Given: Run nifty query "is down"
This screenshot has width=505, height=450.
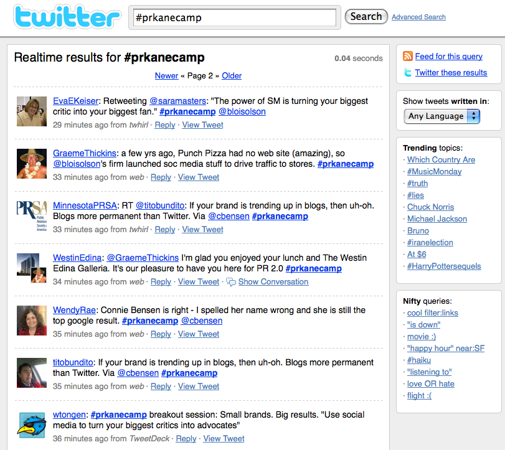Looking at the screenshot, I should 423,325.
